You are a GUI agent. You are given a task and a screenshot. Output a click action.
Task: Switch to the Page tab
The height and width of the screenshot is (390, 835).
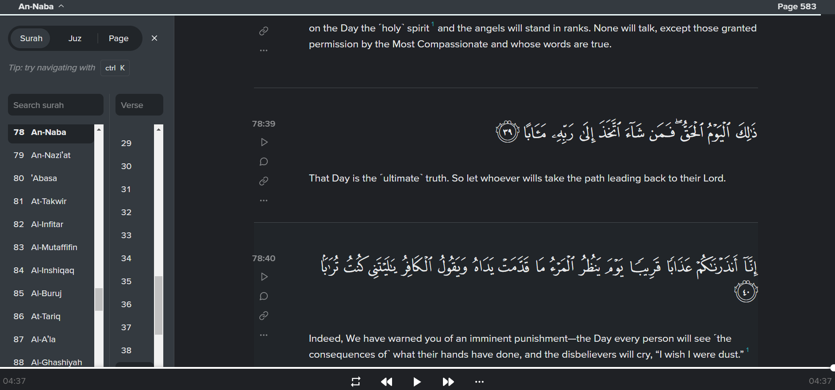point(119,39)
